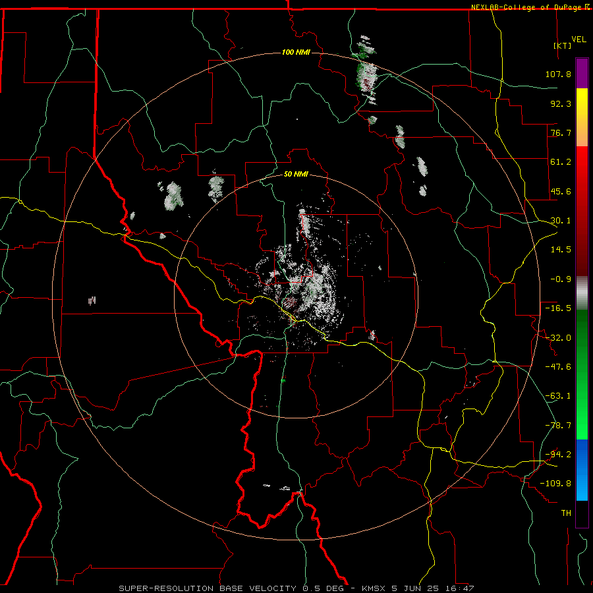This screenshot has width=593, height=593.
Task: Click the NEXLAB-College of DuPage label
Action: point(526,7)
